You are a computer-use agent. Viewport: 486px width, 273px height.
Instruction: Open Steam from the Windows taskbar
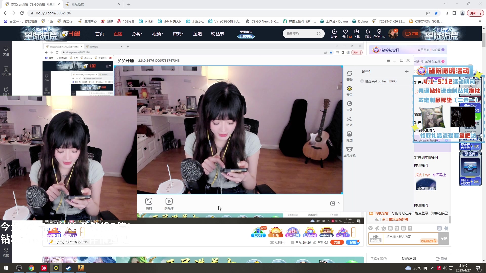tap(68, 268)
